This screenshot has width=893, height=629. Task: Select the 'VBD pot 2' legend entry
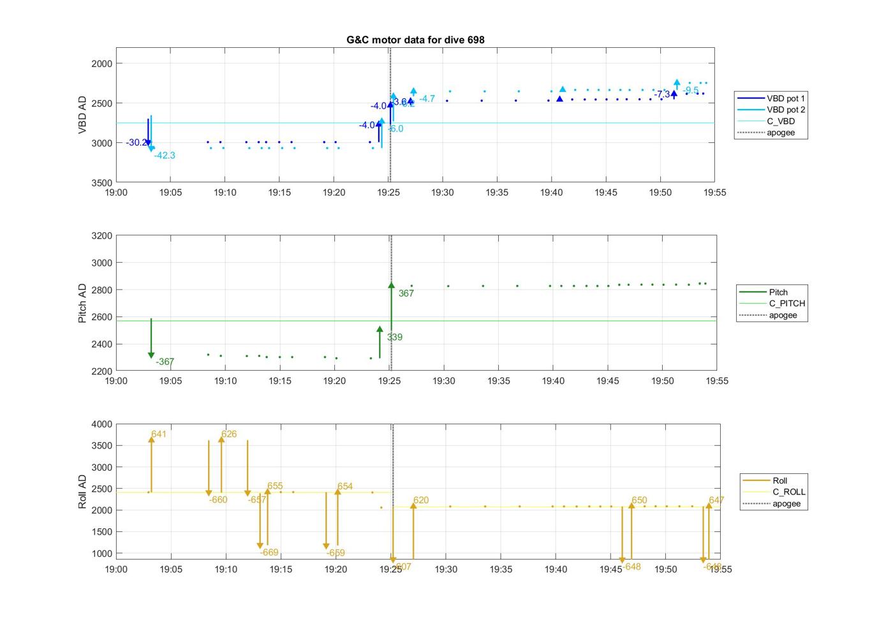[x=771, y=110]
